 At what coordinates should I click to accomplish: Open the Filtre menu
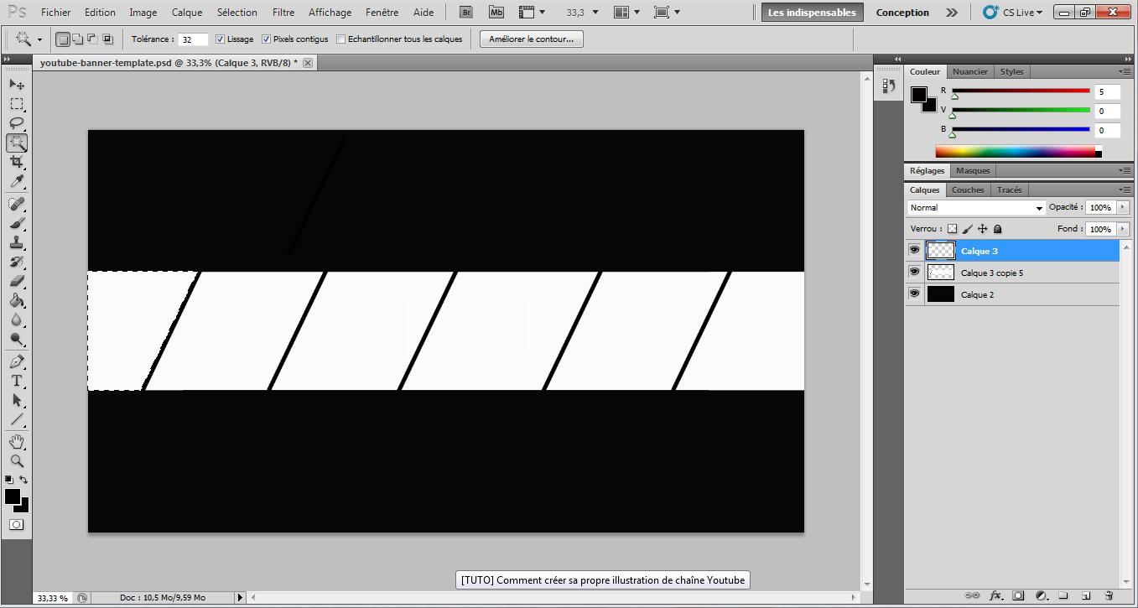(x=283, y=13)
